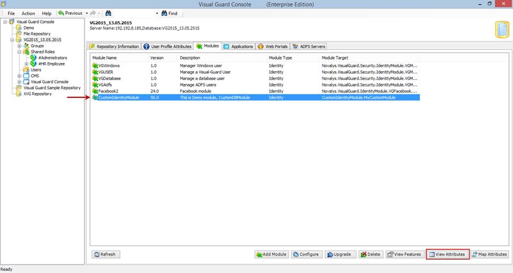Image resolution: width=513 pixels, height=273 pixels.
Task: Click the Refresh button
Action: point(106,254)
